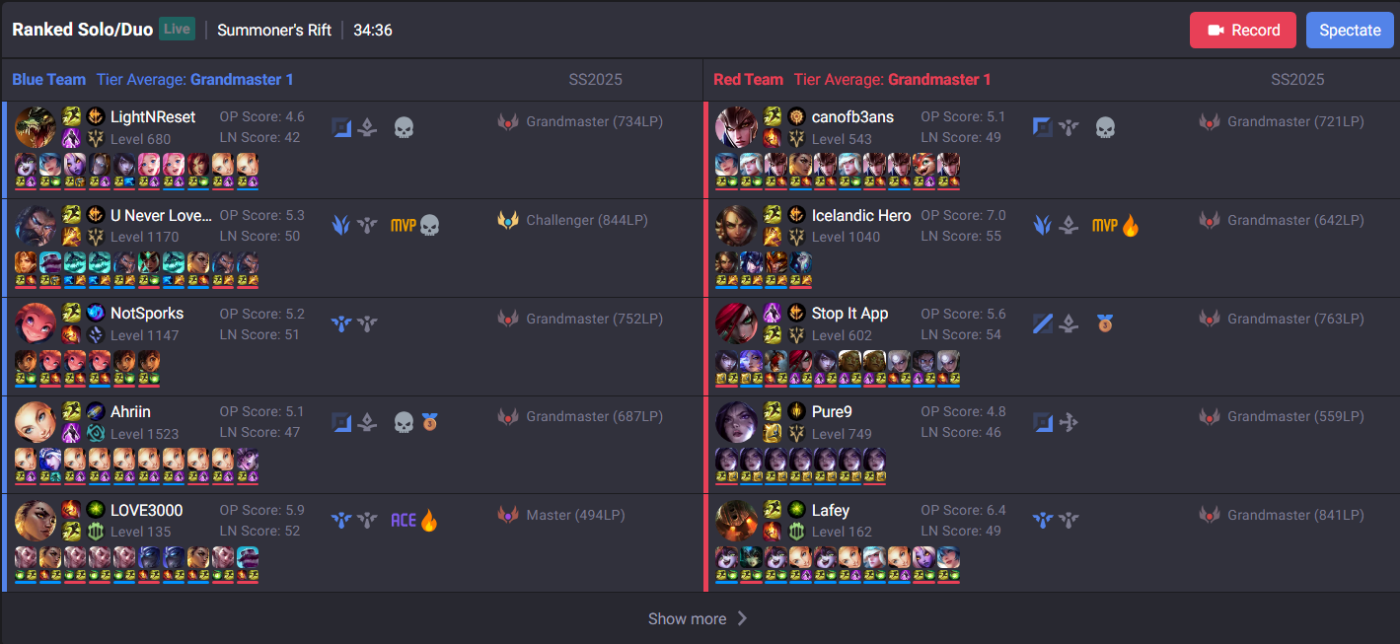Screen dimensions: 1400x644
Task: Click NotSporks' champion portrait
Action: (x=36, y=323)
